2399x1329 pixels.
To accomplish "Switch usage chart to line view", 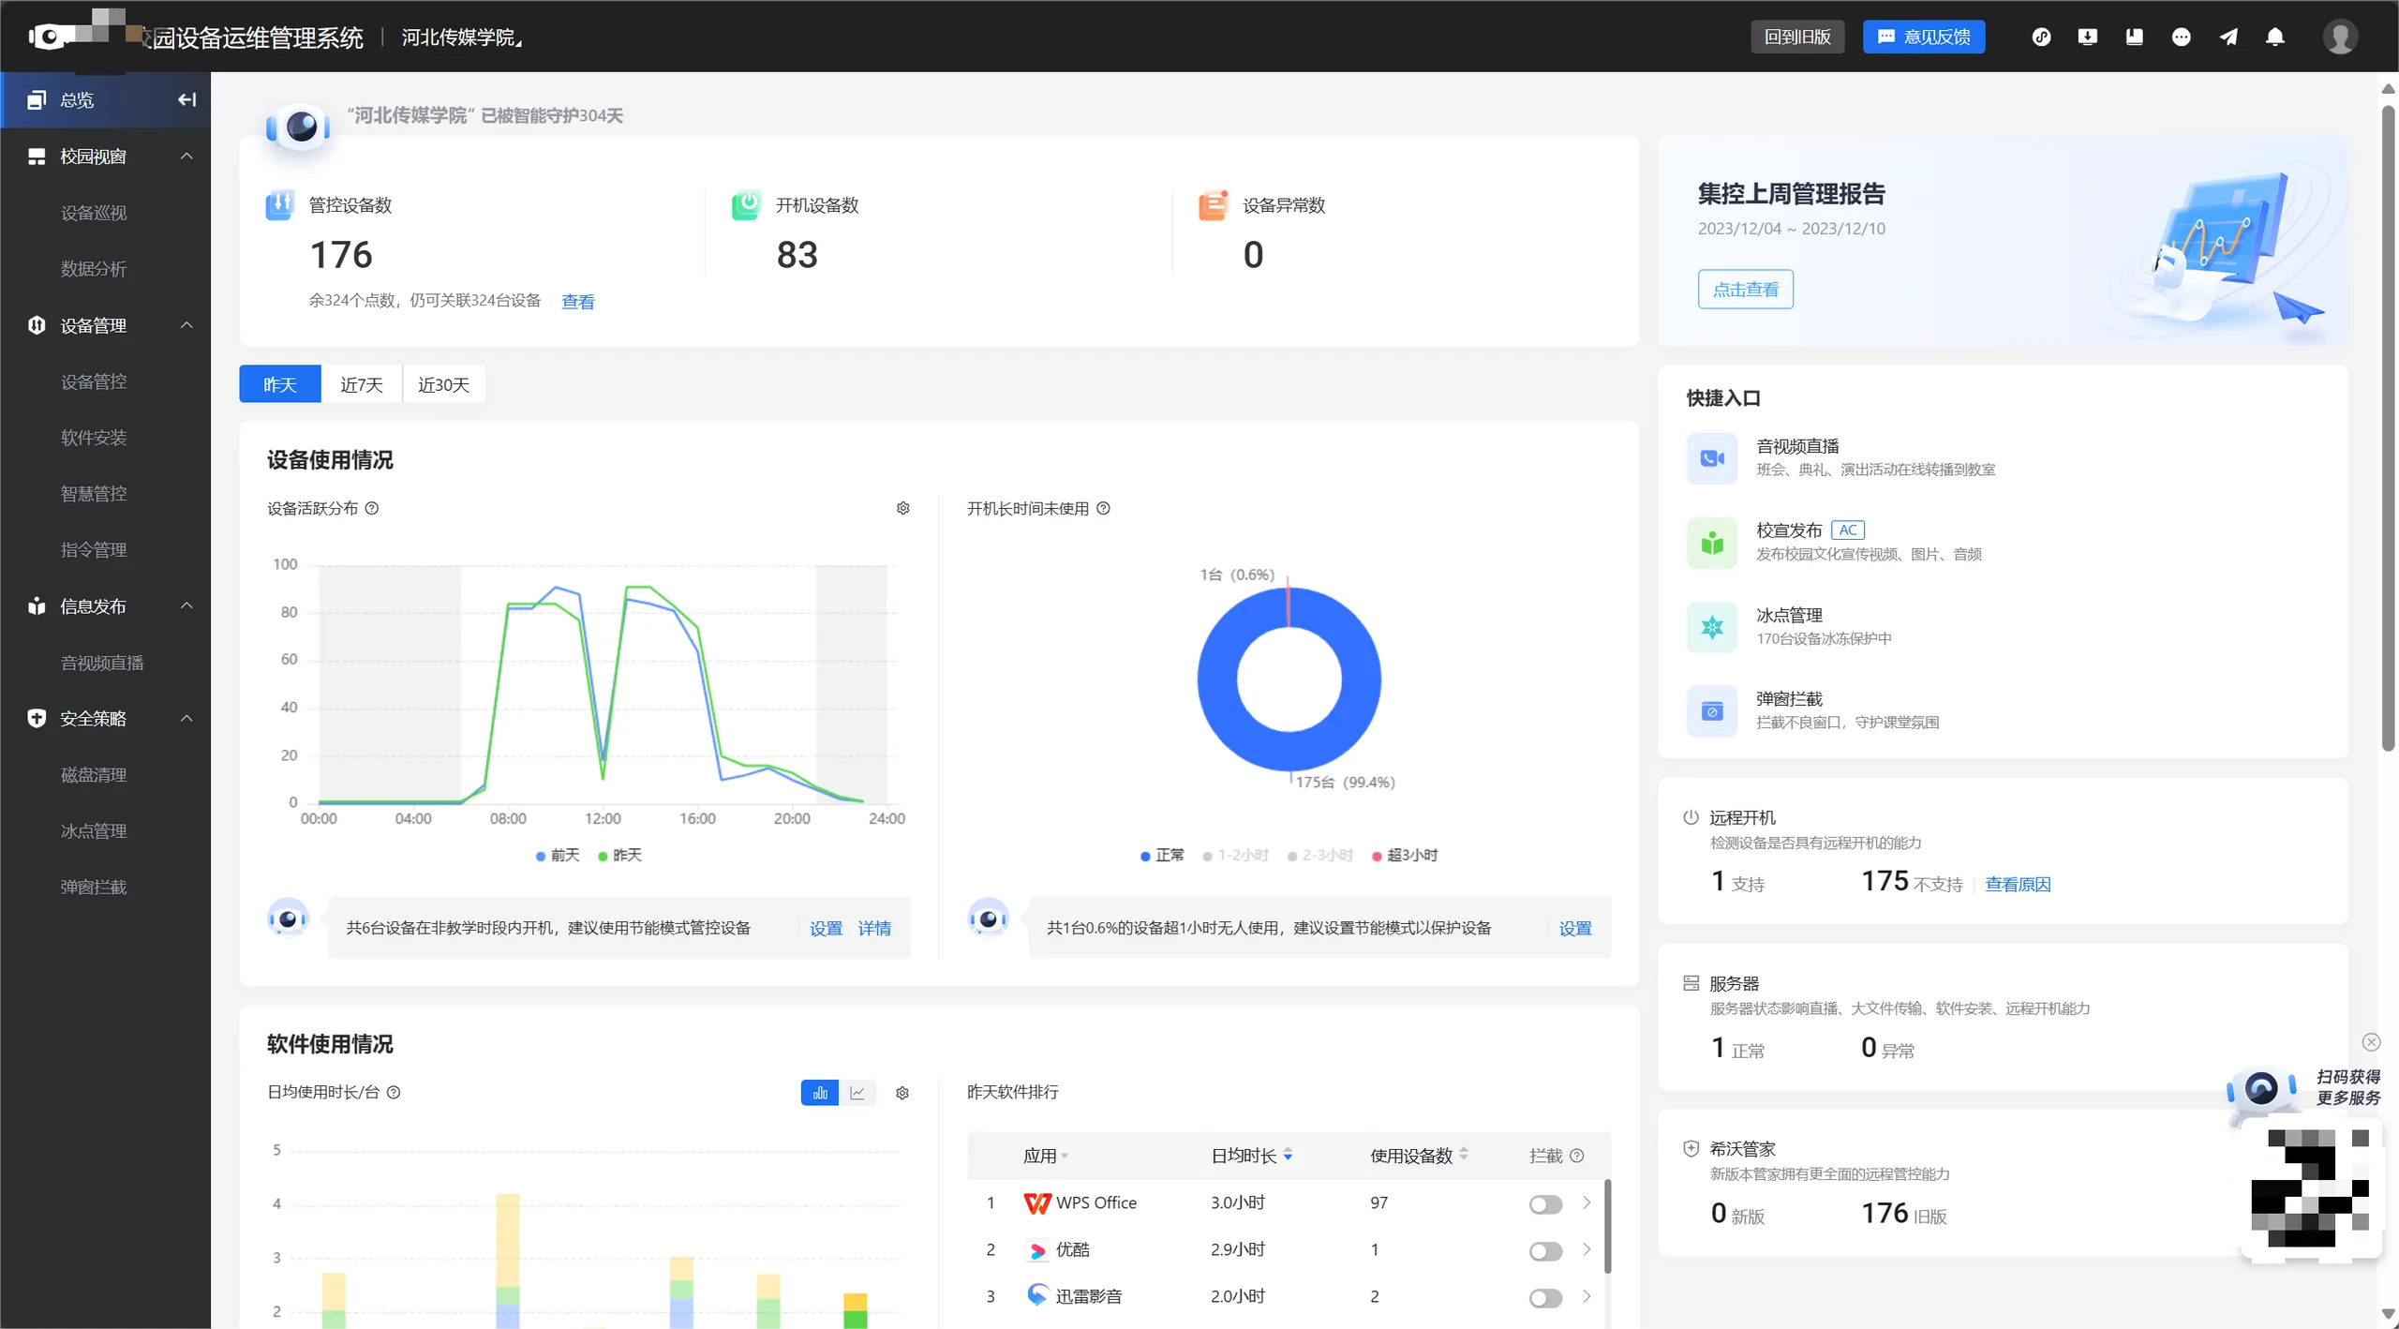I will [857, 1093].
